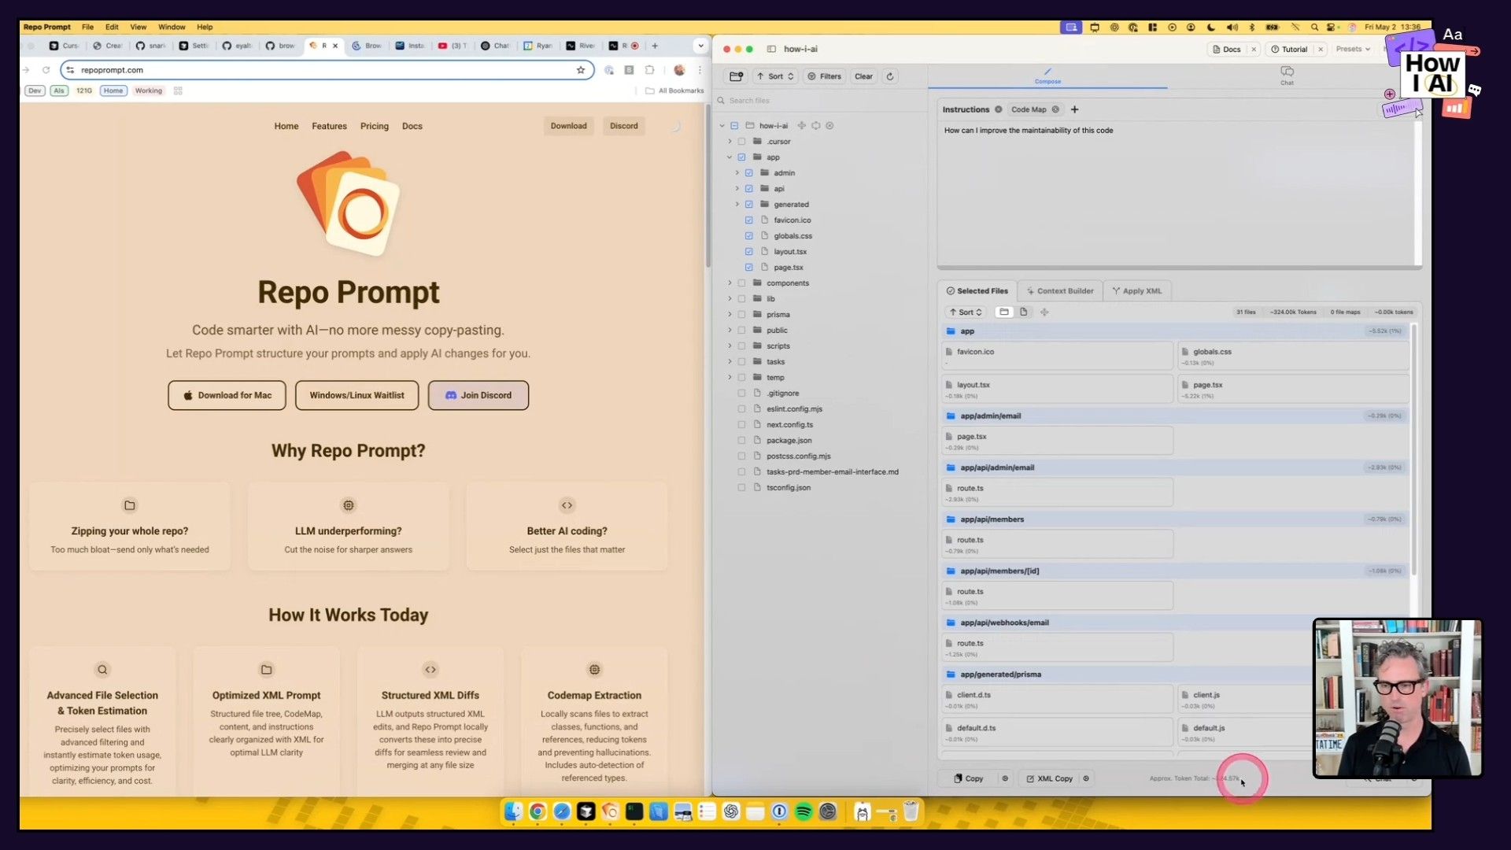Screen dimensions: 1511x850
Task: Select tasks-prd-member-email-interface.md in the tree
Action: (x=832, y=472)
